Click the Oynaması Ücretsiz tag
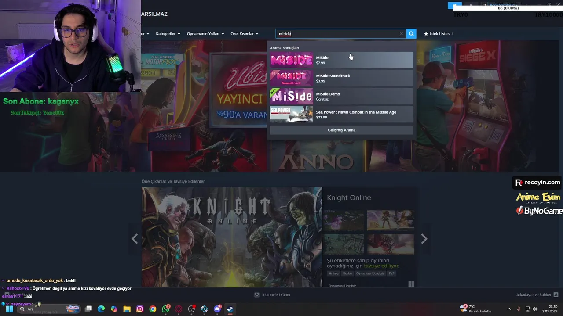The width and height of the screenshot is (563, 316). coord(370,273)
